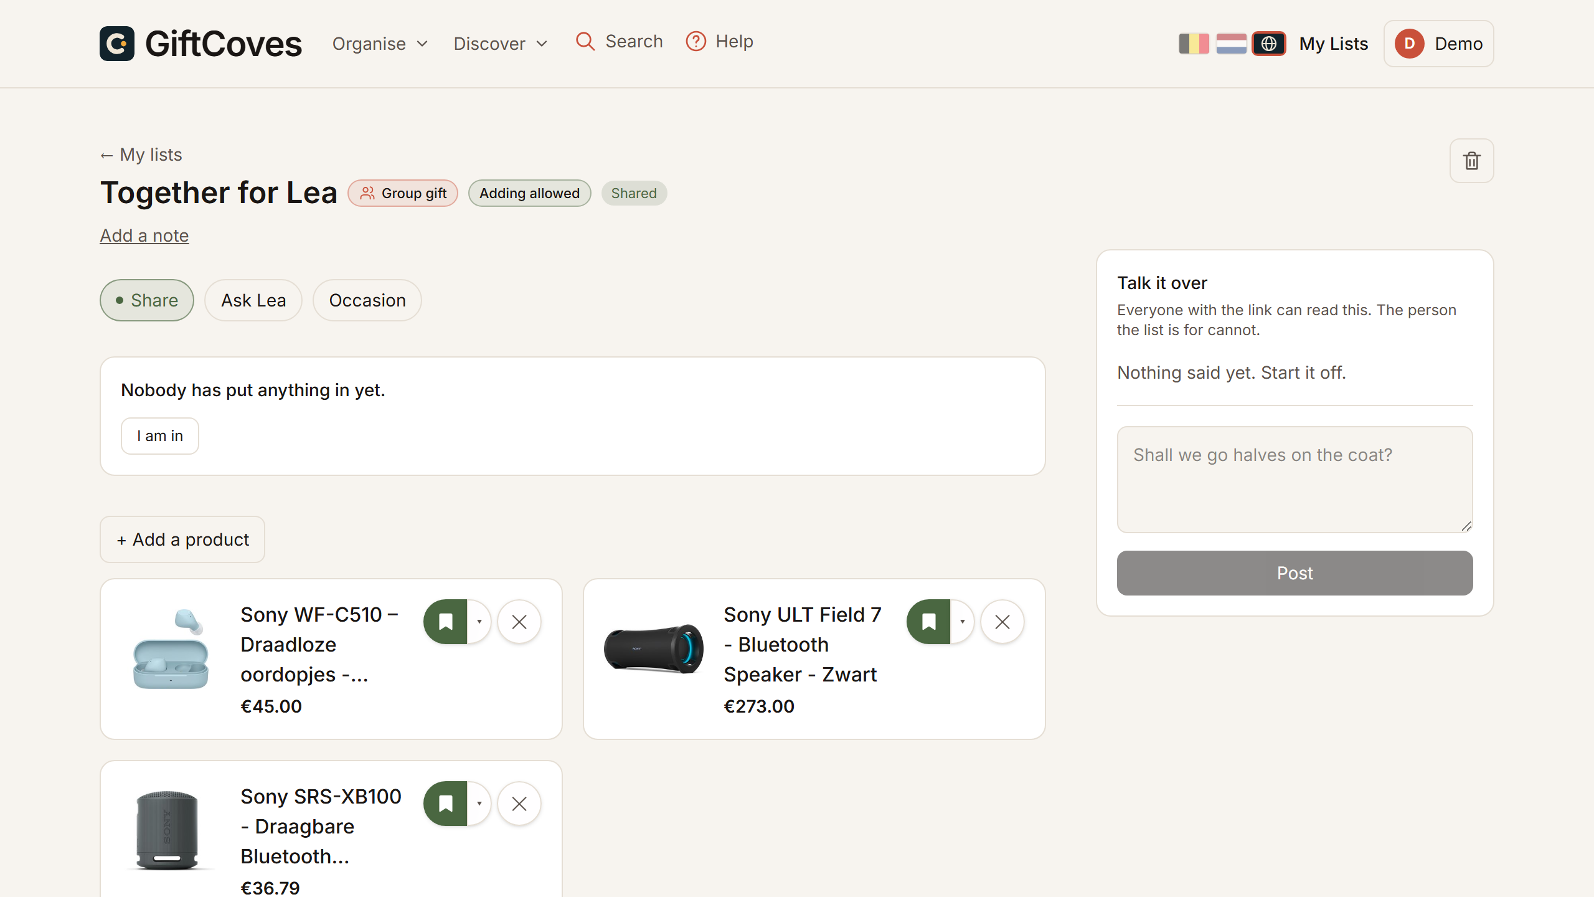This screenshot has height=897, width=1594.
Task: Click the Demo user avatar
Action: (x=1410, y=44)
